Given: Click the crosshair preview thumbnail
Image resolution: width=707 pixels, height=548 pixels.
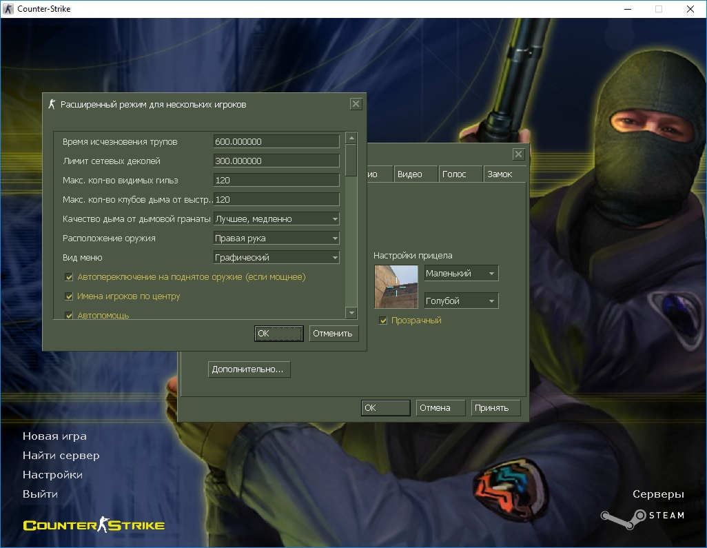Looking at the screenshot, I should click(396, 287).
